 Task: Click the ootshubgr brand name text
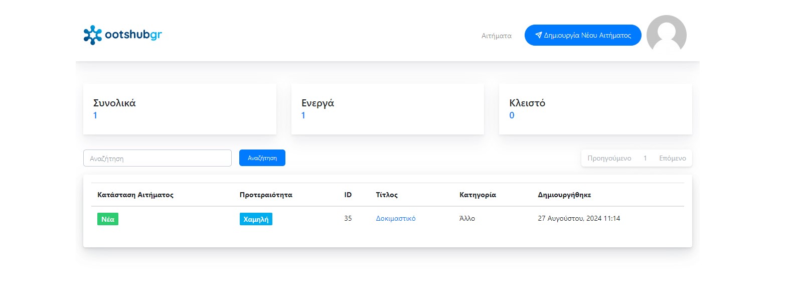tap(133, 35)
